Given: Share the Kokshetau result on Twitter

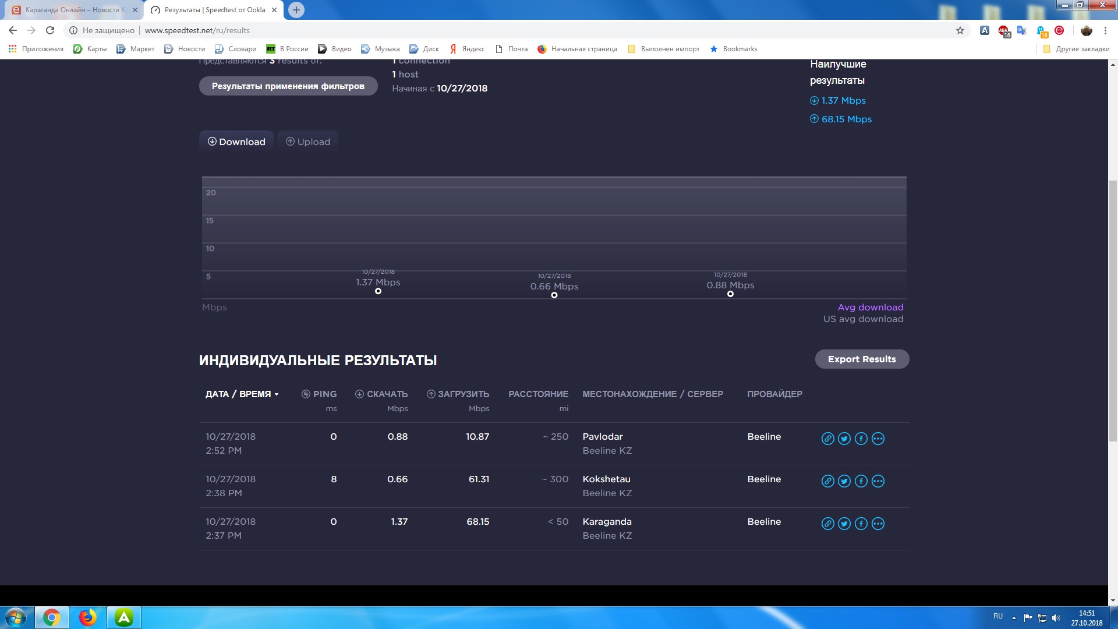Looking at the screenshot, I should click(844, 481).
